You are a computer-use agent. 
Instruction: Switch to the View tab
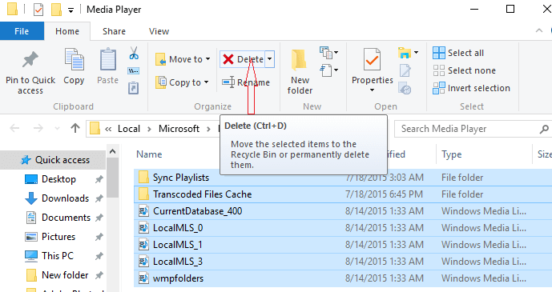(159, 31)
